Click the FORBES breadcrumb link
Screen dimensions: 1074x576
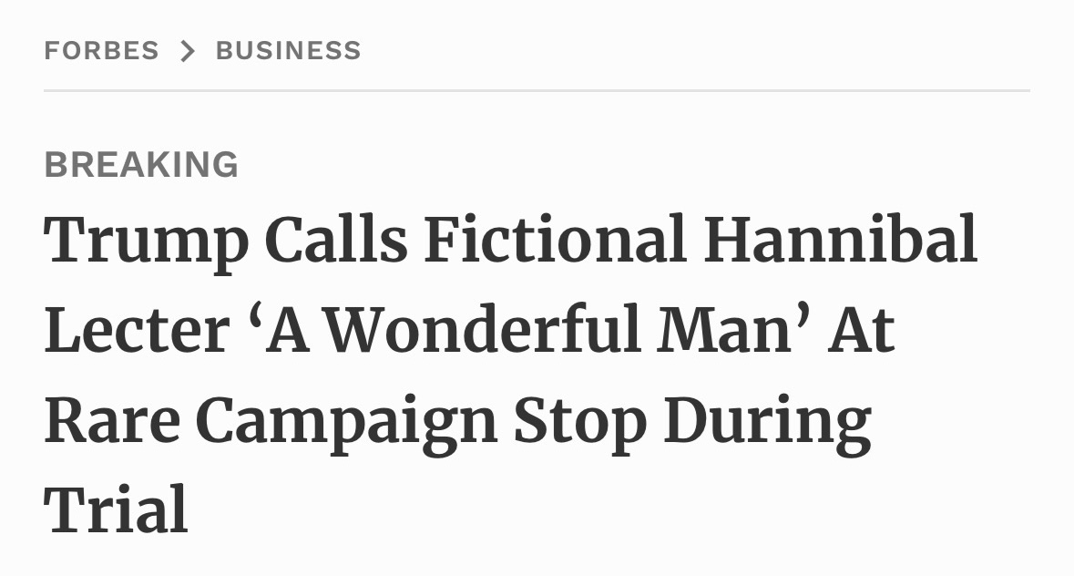point(101,51)
